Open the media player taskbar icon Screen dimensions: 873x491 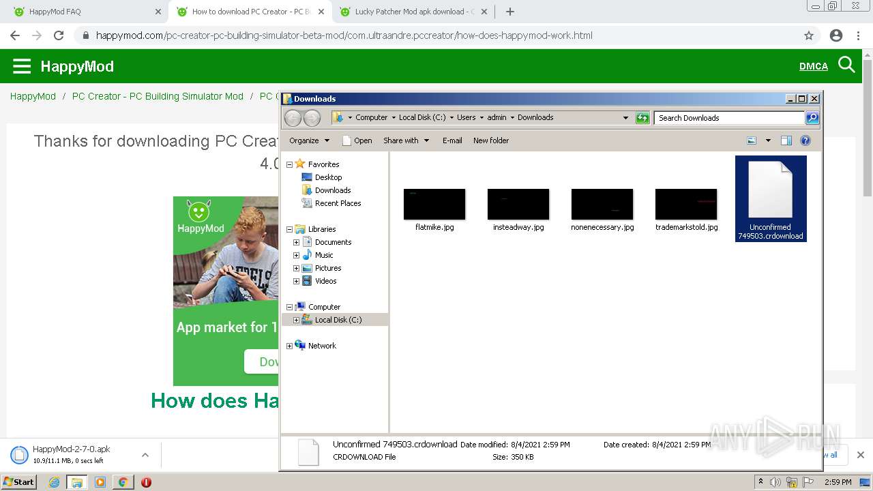100,482
